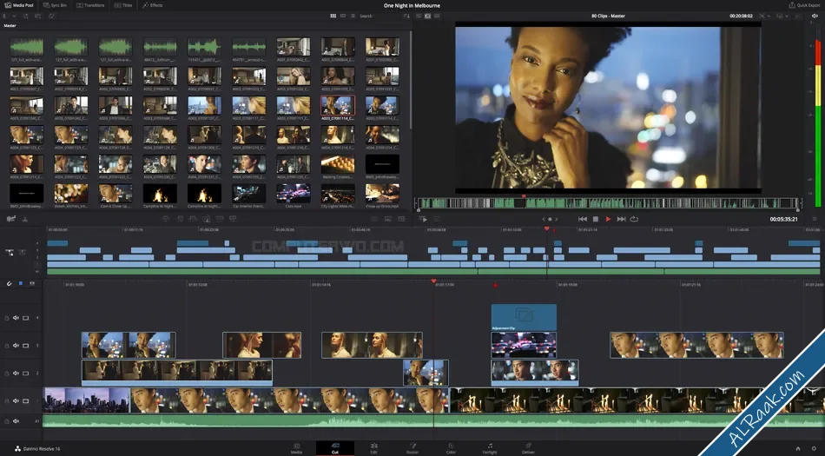This screenshot has width=825, height=456.
Task: Mute the viewer audio speaker
Action: tap(815, 17)
